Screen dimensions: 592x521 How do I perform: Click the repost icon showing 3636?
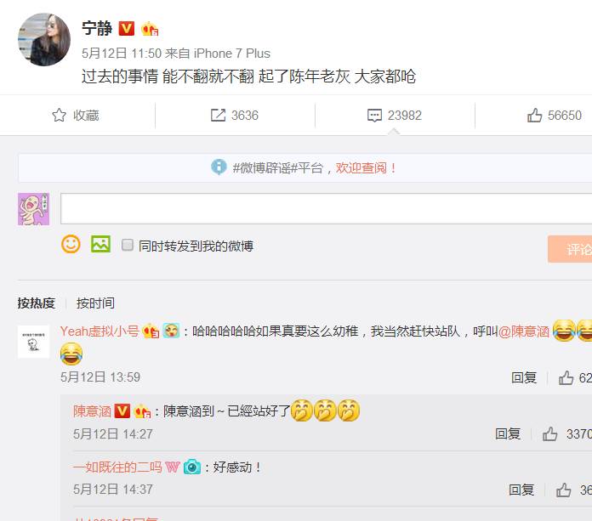point(218,115)
